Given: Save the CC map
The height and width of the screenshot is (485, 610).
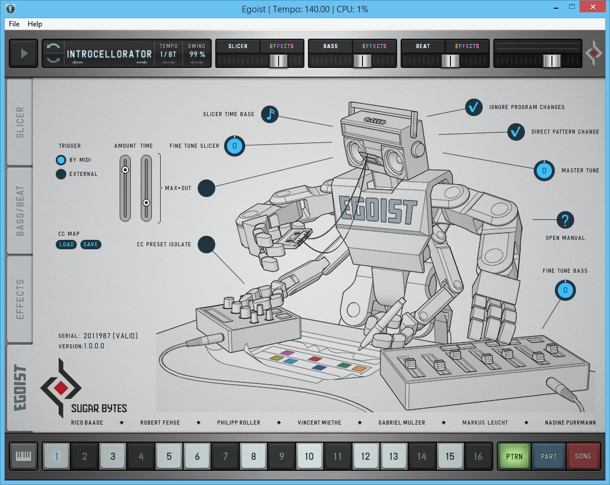Looking at the screenshot, I should (91, 244).
